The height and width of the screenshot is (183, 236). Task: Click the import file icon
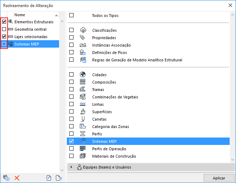[49, 178]
